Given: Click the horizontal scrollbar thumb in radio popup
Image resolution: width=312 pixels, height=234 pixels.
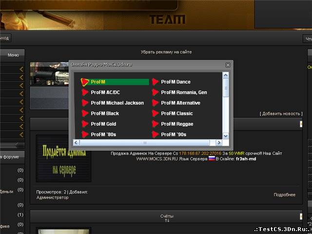Looking at the screenshot, I should (145, 143).
